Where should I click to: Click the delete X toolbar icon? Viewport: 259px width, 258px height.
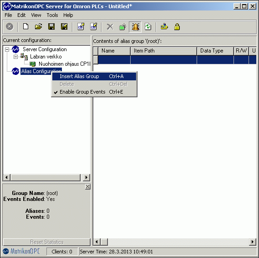pos(110,26)
